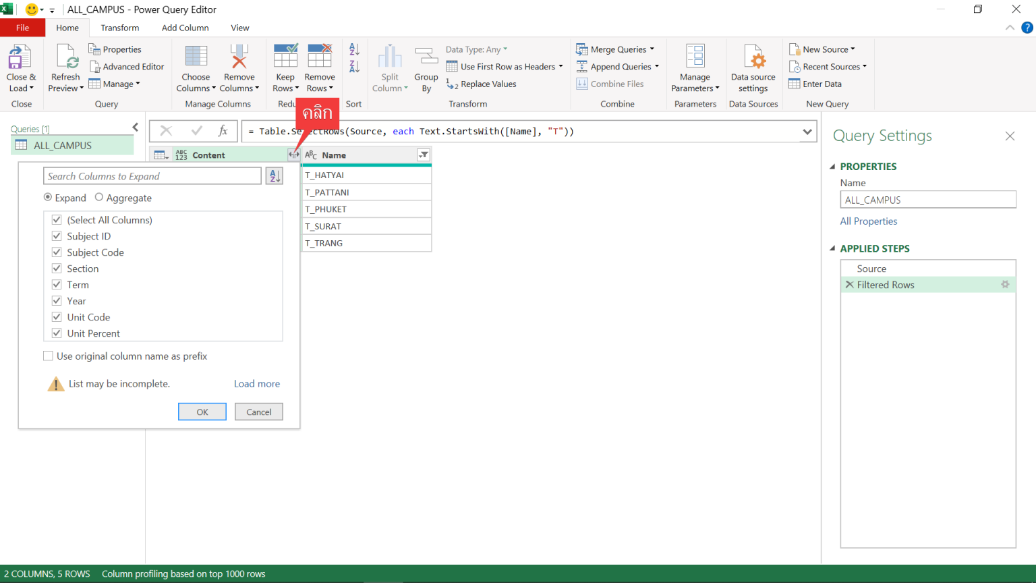Select the Aggregate radio button
The image size is (1036, 583).
tap(98, 197)
